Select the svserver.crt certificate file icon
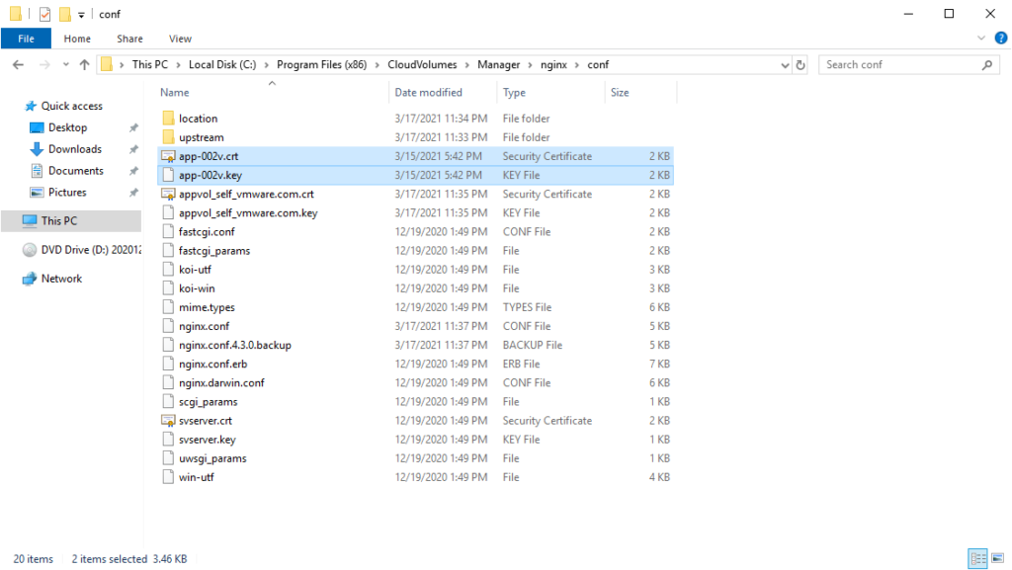This screenshot has height=570, width=1012. [168, 421]
